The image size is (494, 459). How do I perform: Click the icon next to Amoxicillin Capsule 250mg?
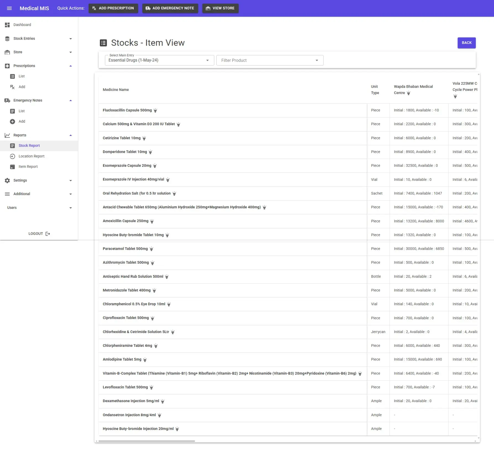click(x=152, y=221)
